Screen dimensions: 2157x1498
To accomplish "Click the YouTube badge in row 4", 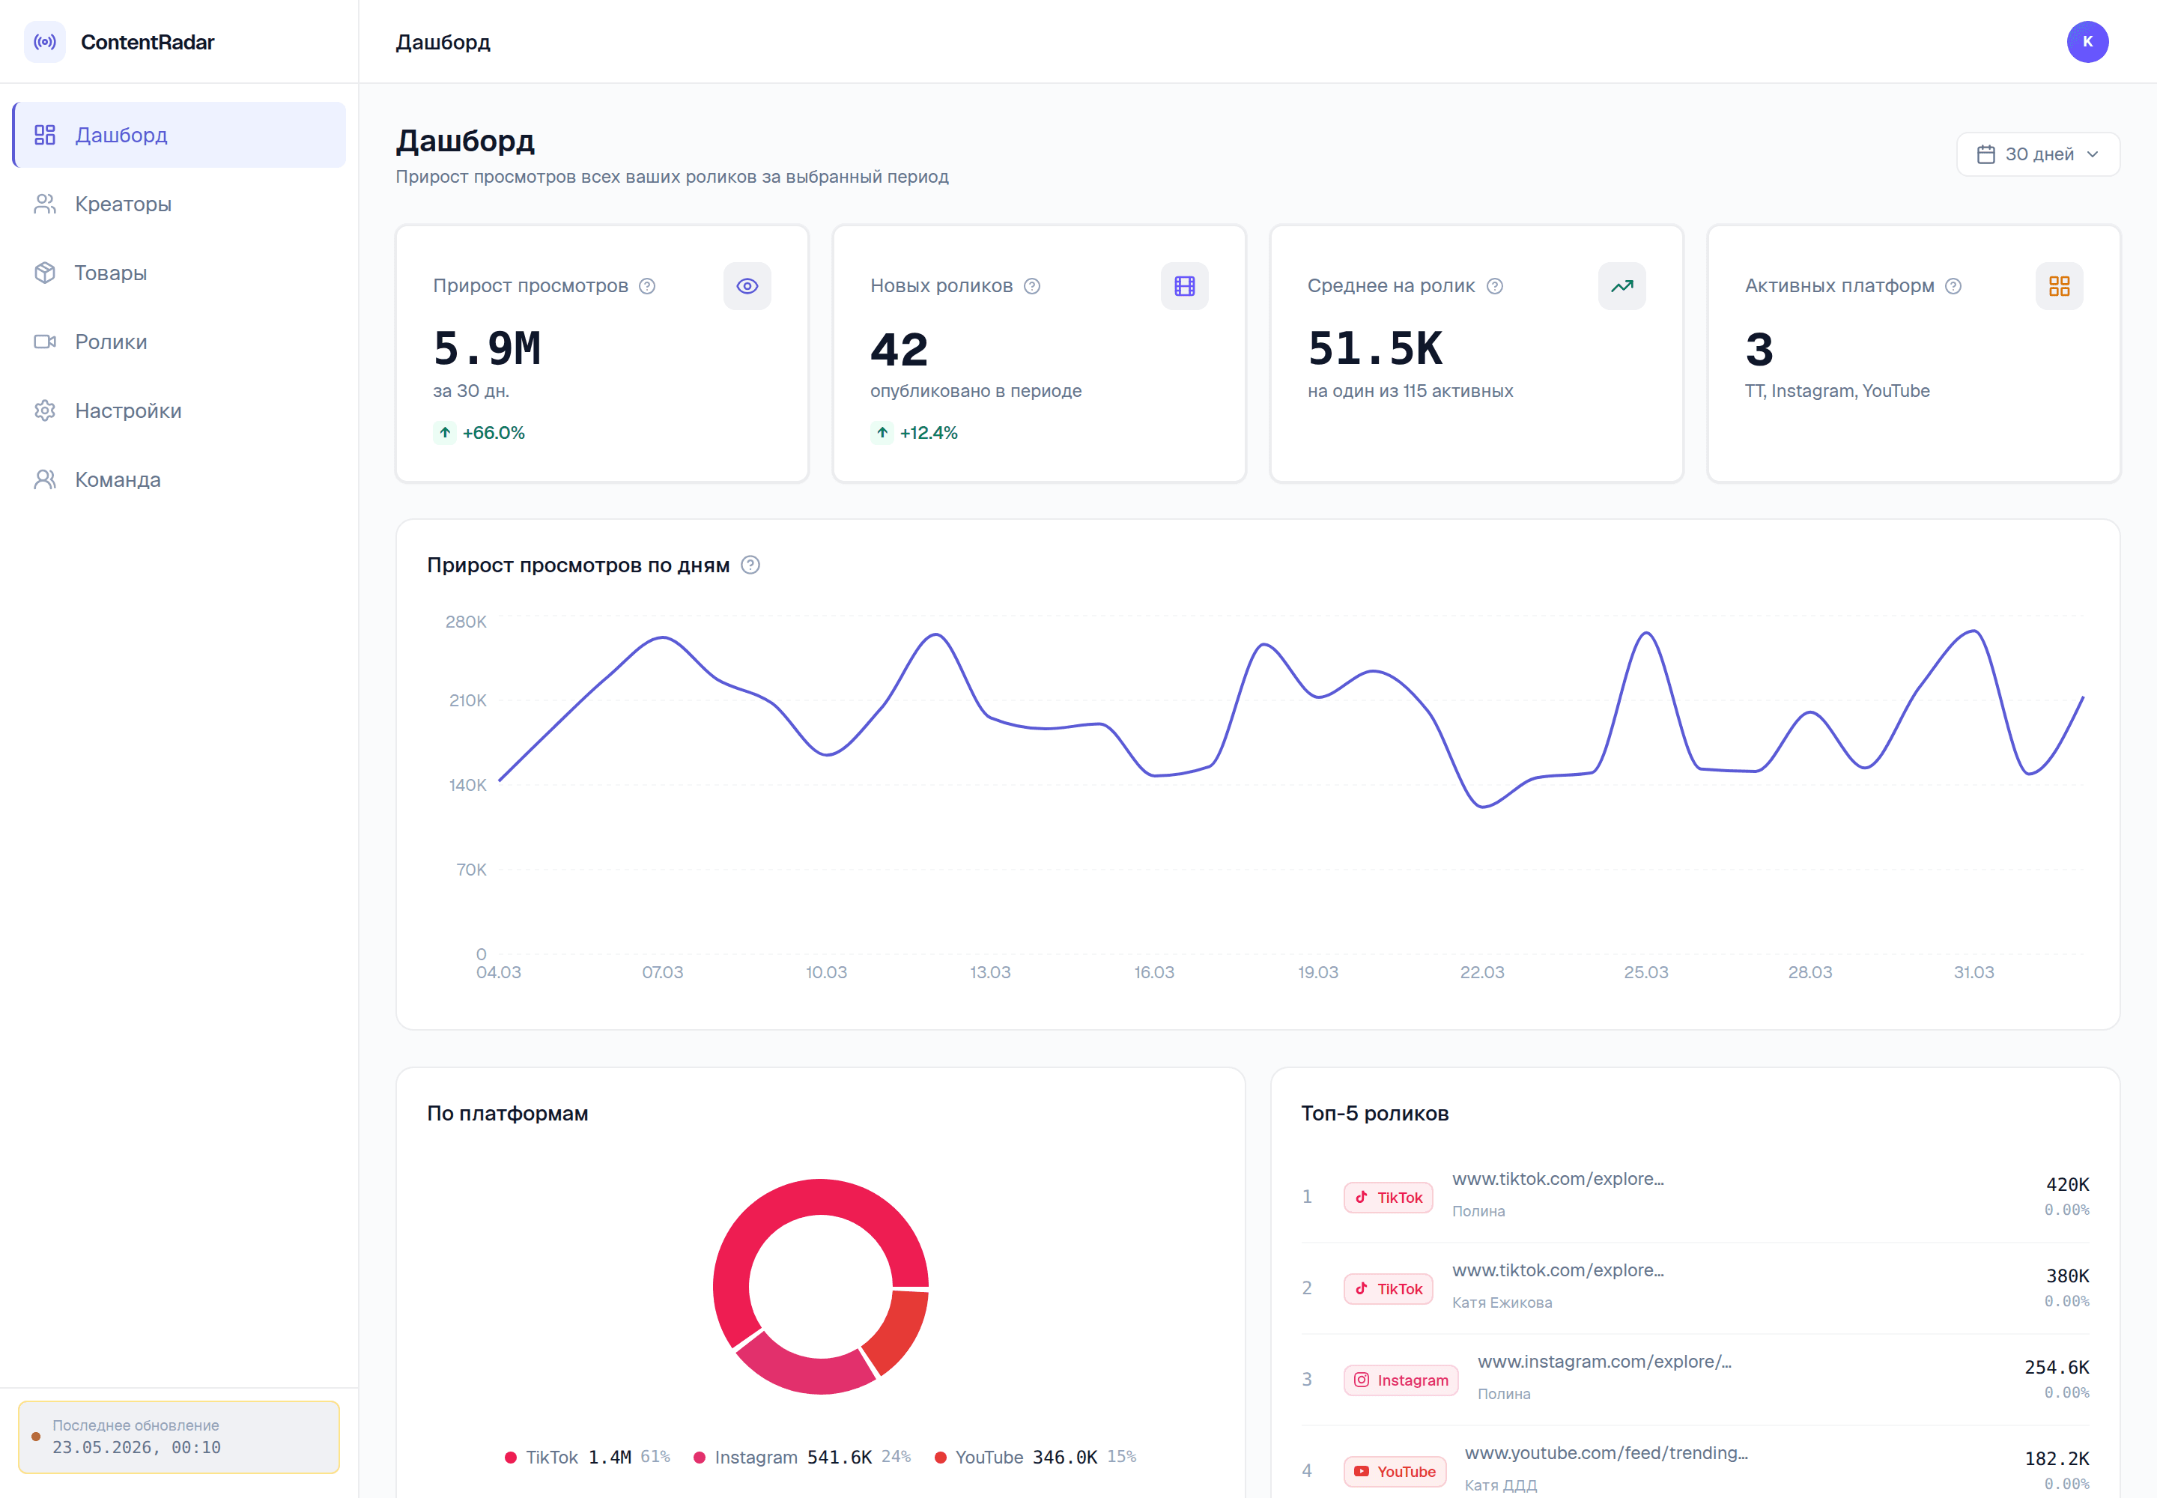I will [1395, 1472].
